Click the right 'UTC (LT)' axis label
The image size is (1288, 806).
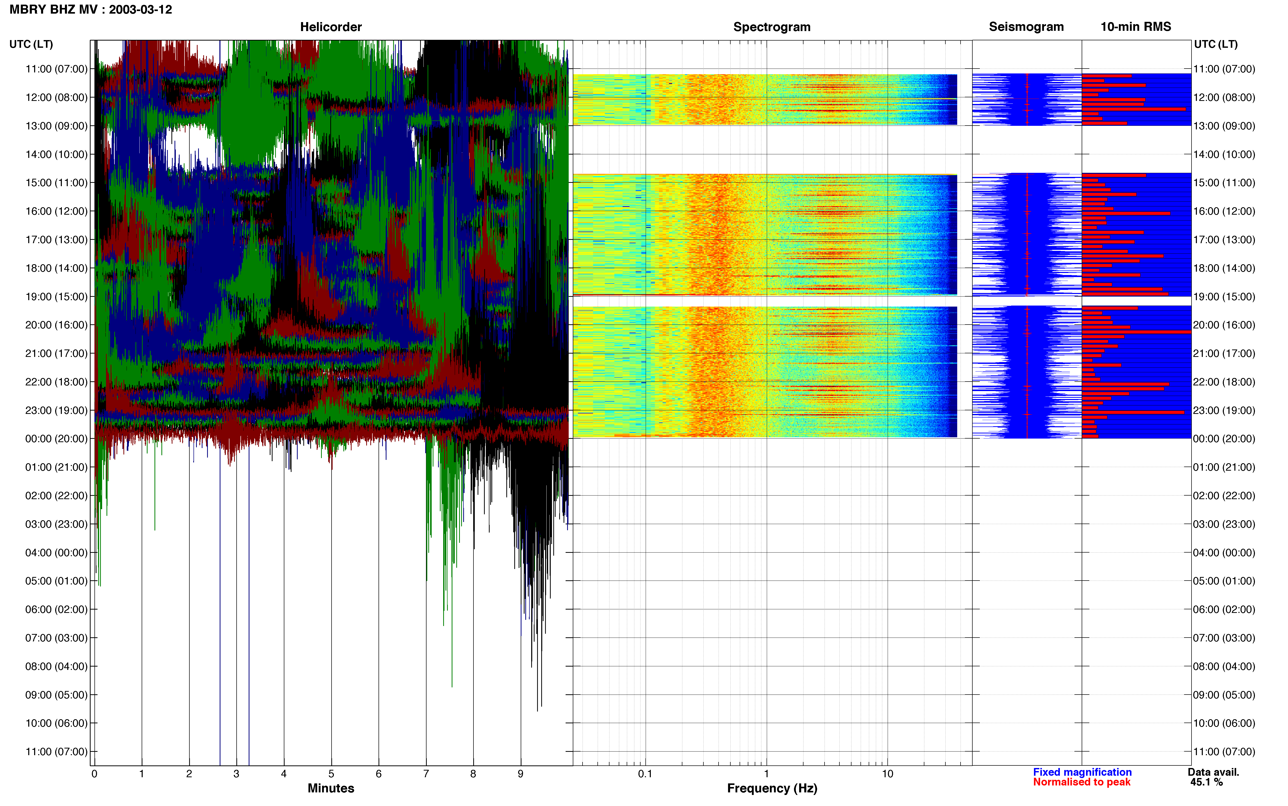[x=1216, y=44]
